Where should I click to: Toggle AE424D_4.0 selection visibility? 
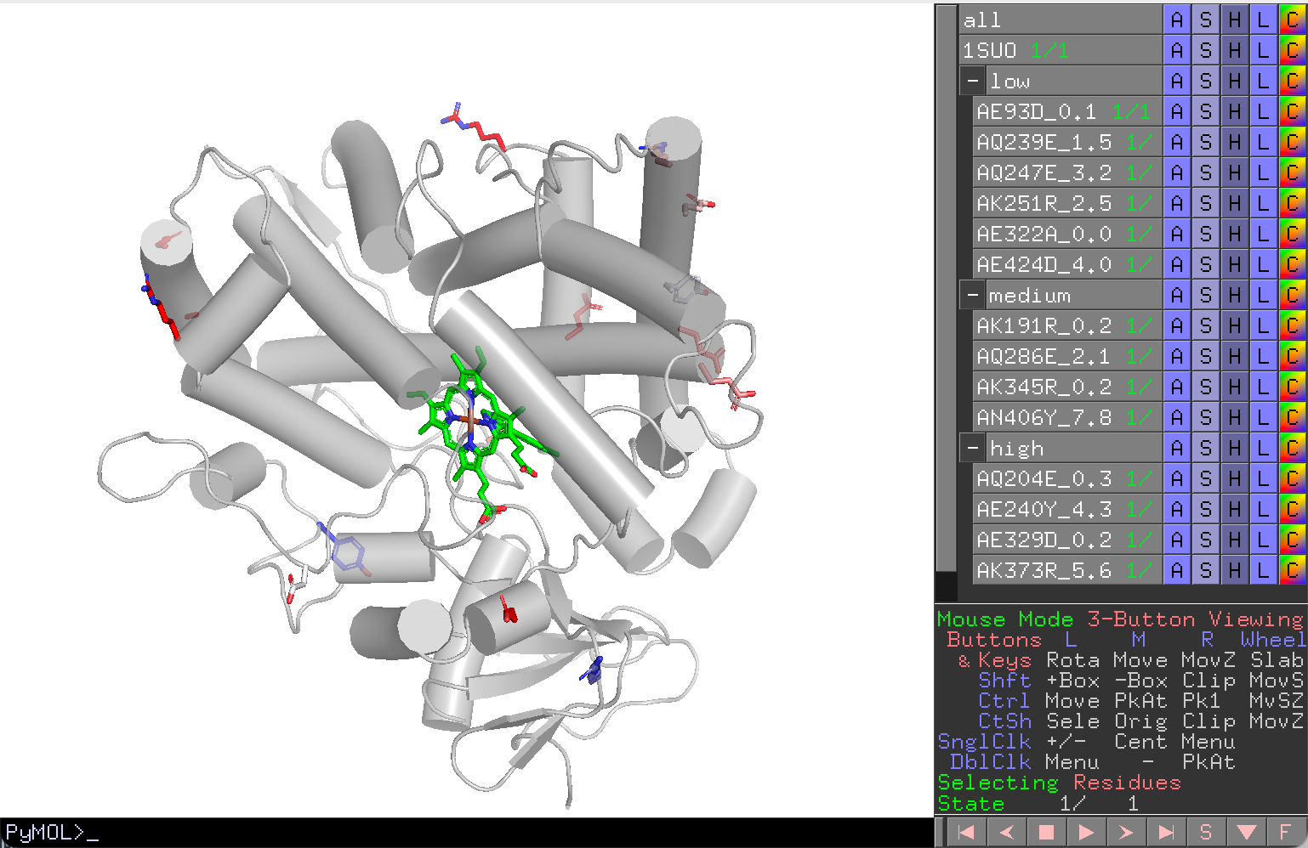tap(1067, 264)
